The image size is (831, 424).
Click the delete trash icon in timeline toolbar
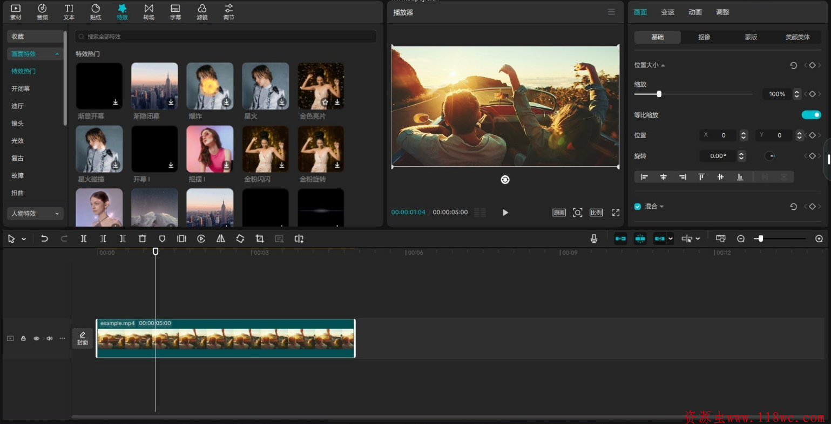[x=143, y=238]
